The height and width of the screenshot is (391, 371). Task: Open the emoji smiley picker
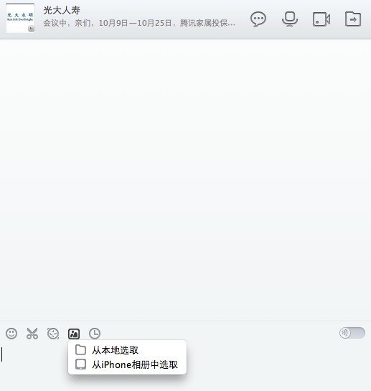(x=11, y=334)
